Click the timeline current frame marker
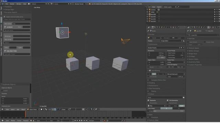220x123 pixels. coord(25,114)
